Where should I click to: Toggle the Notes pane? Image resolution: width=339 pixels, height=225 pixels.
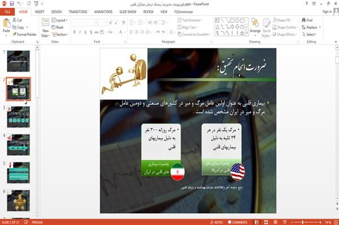[x=216, y=222]
